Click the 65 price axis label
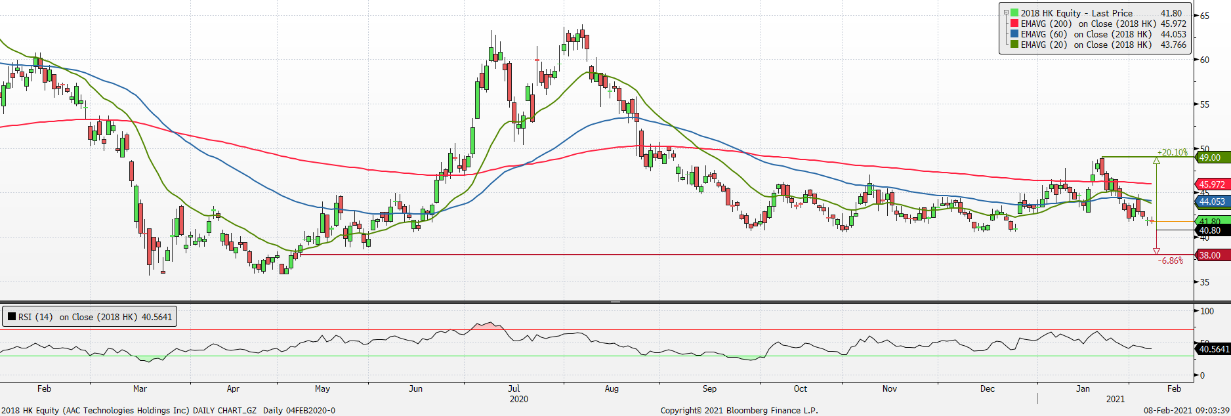The width and height of the screenshot is (1231, 416). click(1205, 16)
